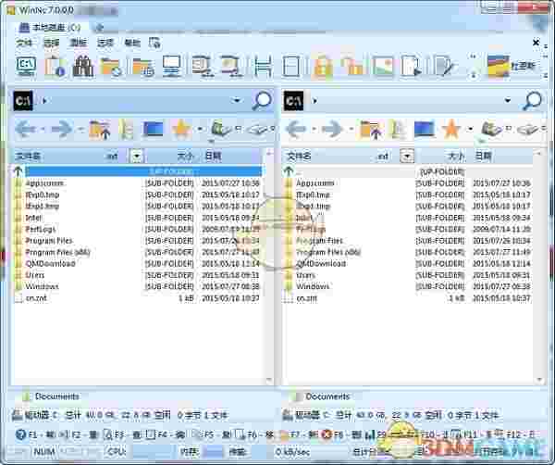Go to parent folder in right panel
This screenshot has height=465, width=555.
pos(370,130)
